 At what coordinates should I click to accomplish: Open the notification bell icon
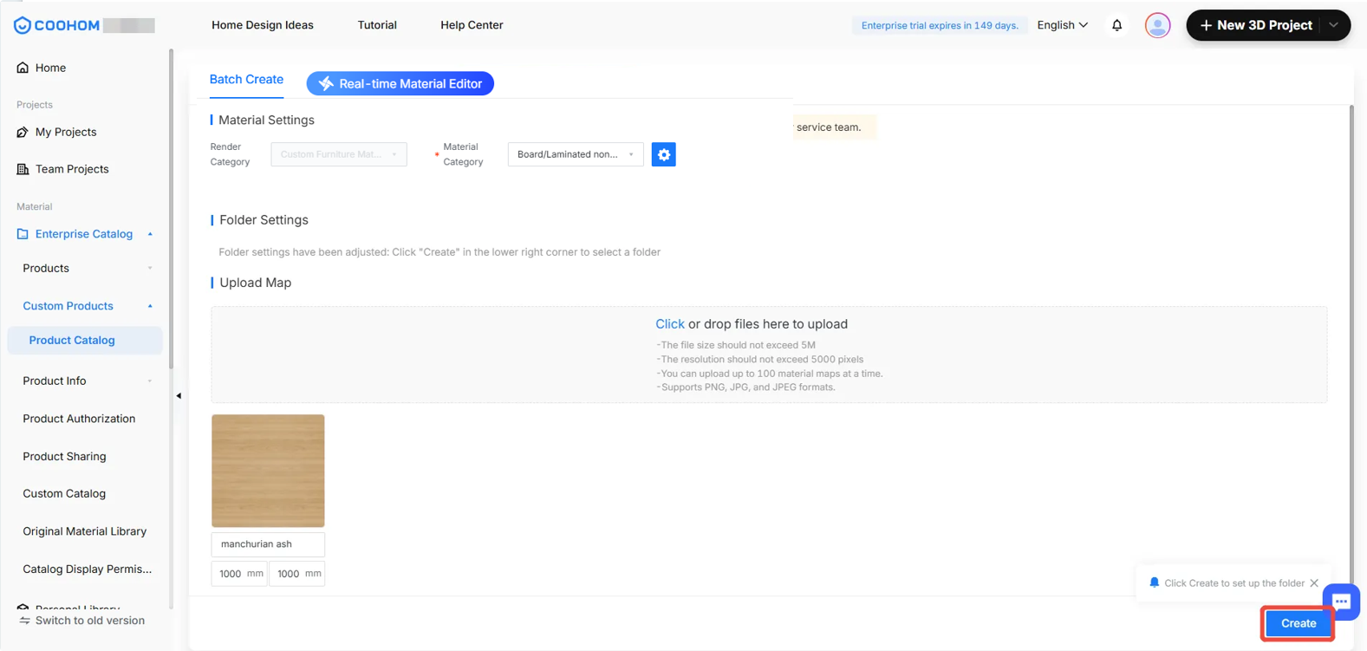[x=1116, y=25]
